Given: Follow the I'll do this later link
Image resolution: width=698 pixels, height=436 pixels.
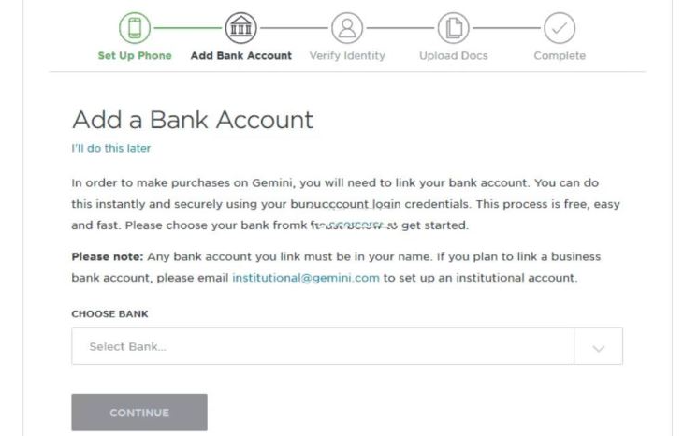Looking at the screenshot, I should 110,148.
